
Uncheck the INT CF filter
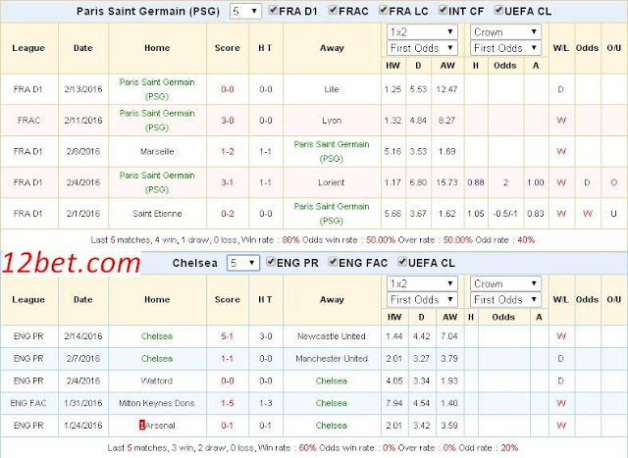(x=443, y=10)
